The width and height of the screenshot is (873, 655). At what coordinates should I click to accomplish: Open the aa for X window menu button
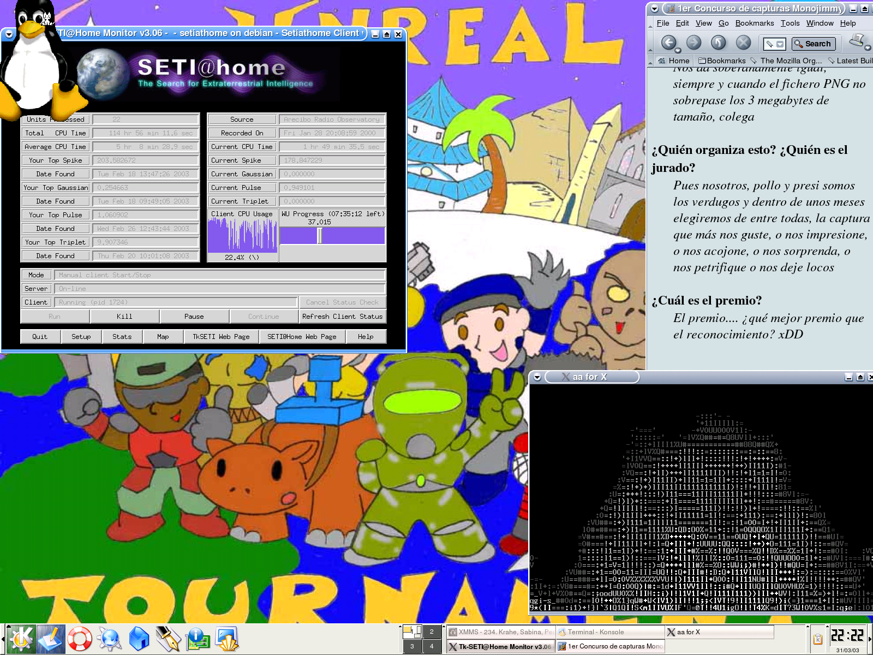pos(537,377)
